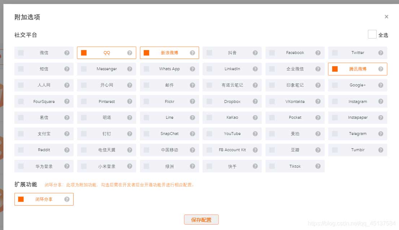Open the help icon for 企业微信

[x=318, y=69]
